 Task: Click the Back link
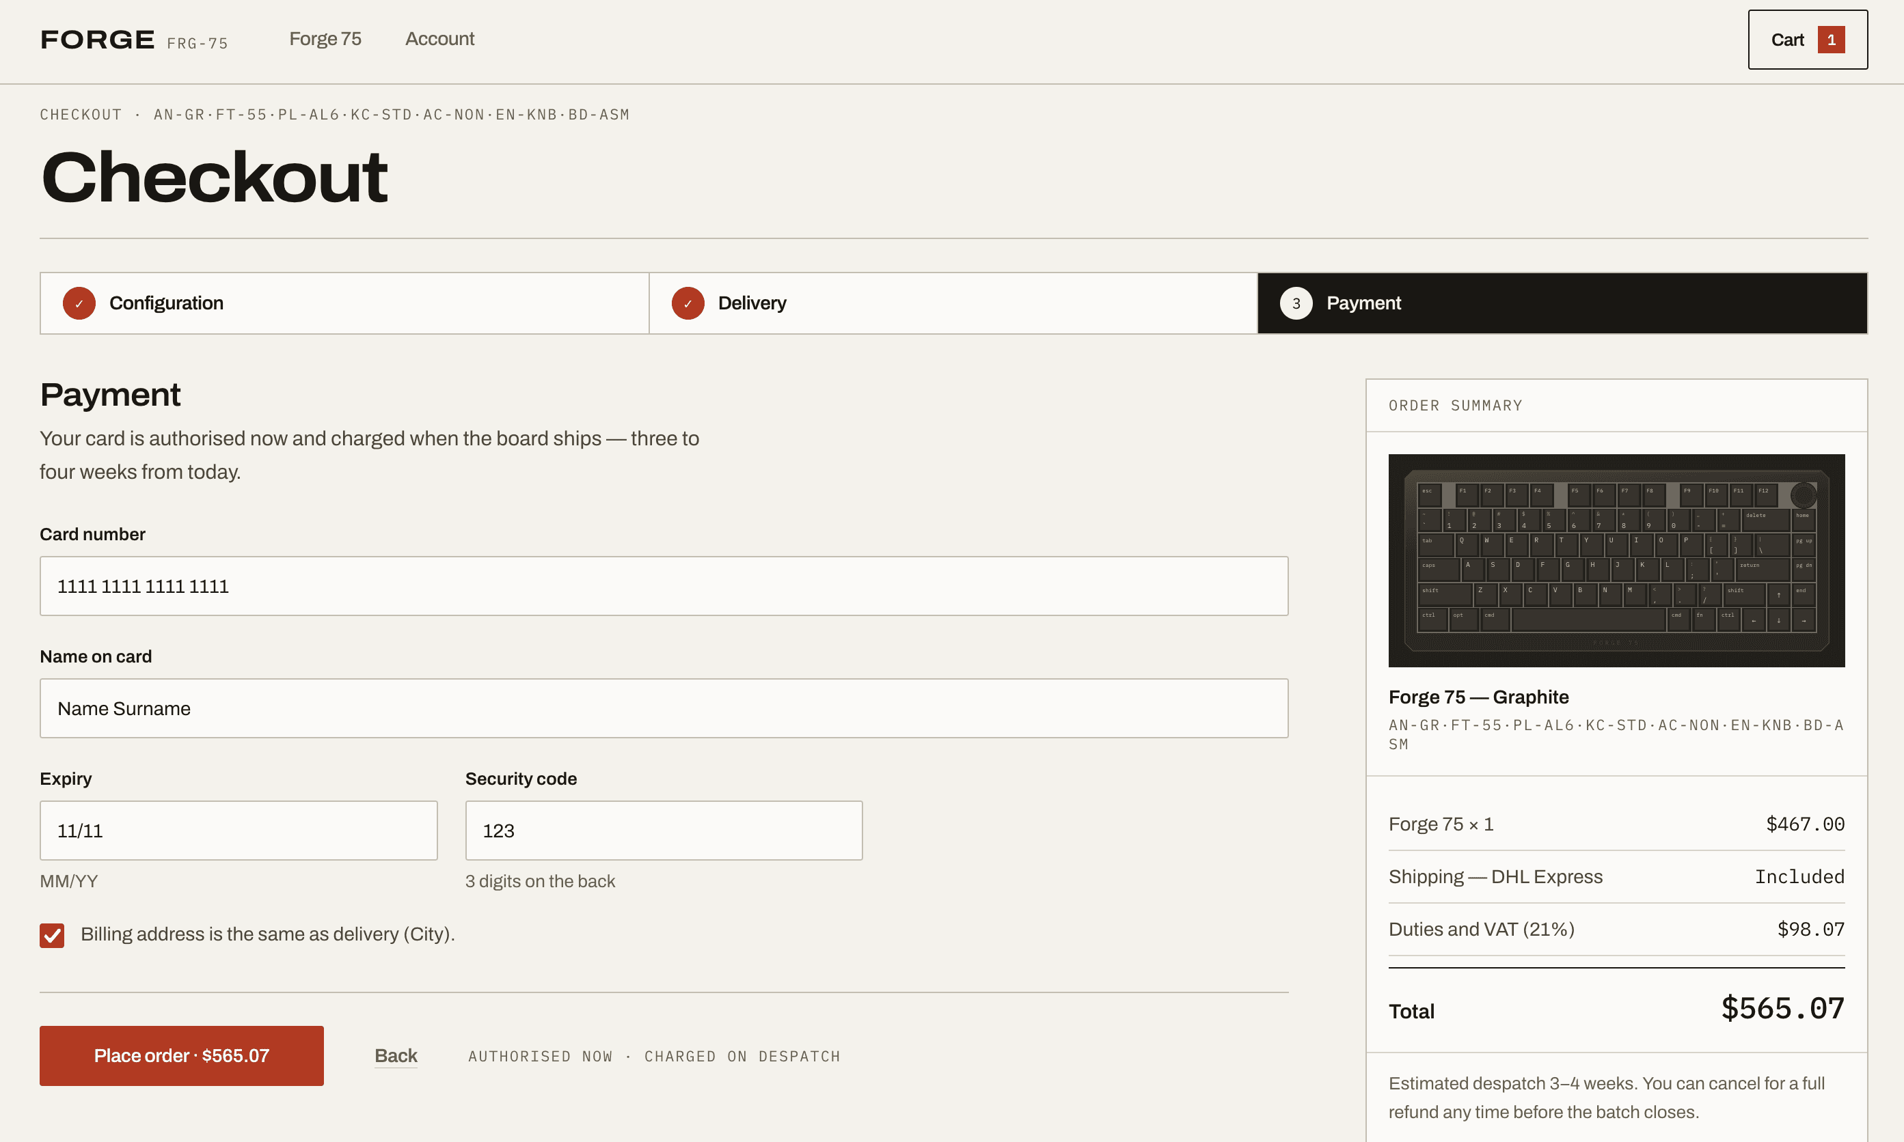pos(396,1056)
